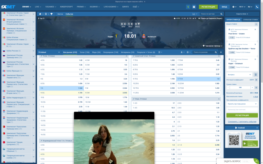
Task: Click the trophy breadcrumb icon
Action: pos(52,14)
